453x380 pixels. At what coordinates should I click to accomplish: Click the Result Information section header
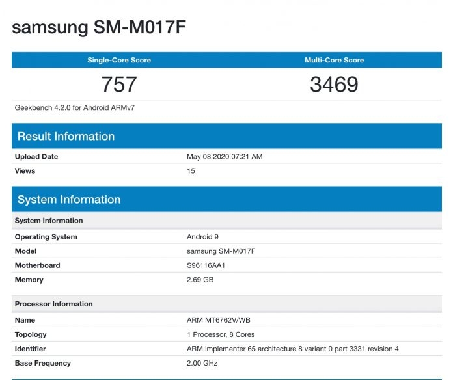click(226, 136)
